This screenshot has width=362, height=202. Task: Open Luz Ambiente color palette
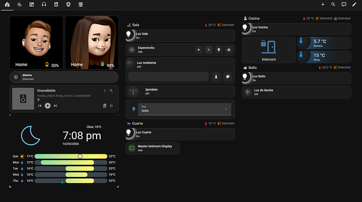tap(228, 77)
